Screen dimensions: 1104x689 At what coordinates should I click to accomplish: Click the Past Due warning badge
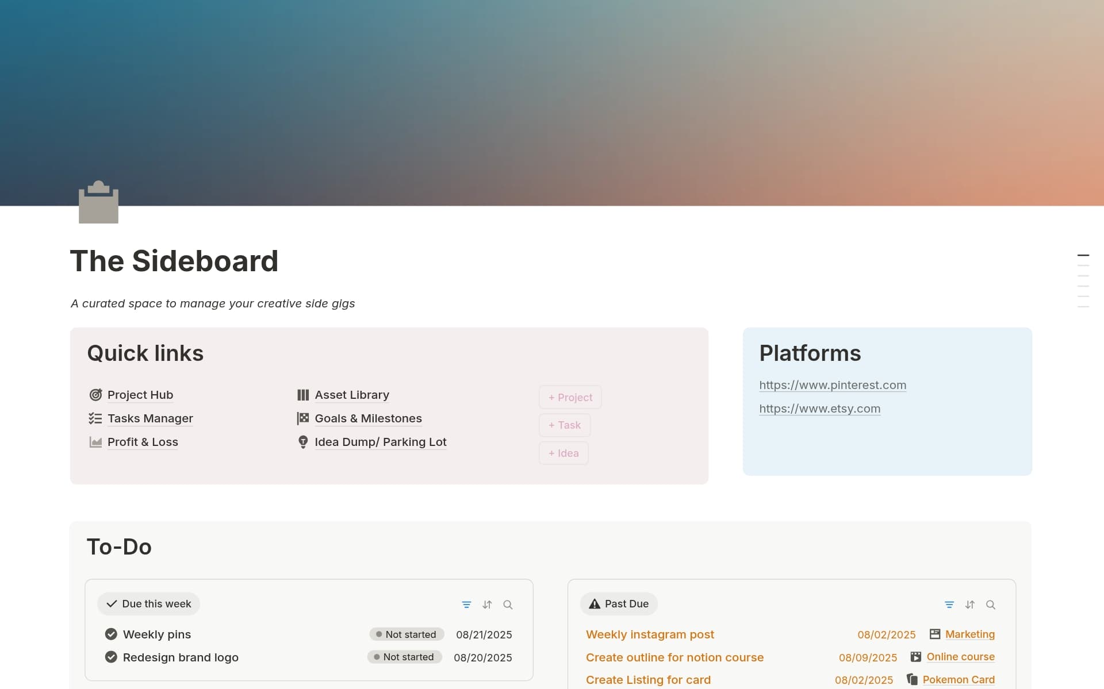(x=619, y=603)
